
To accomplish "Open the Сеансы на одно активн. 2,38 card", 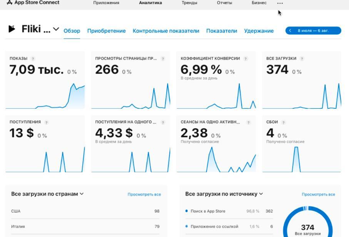I will 216,144.
